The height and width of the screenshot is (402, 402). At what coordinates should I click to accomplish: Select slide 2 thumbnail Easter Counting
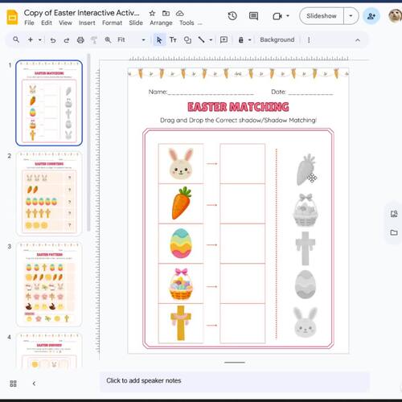click(x=49, y=194)
